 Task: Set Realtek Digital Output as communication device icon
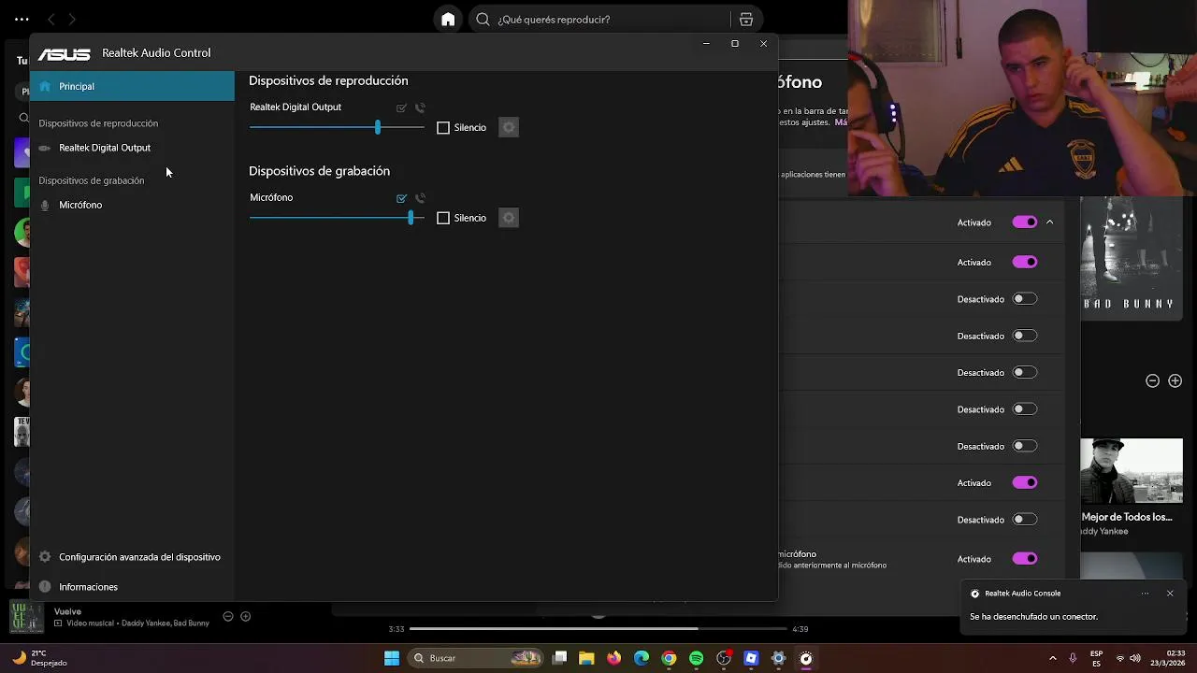click(x=420, y=108)
